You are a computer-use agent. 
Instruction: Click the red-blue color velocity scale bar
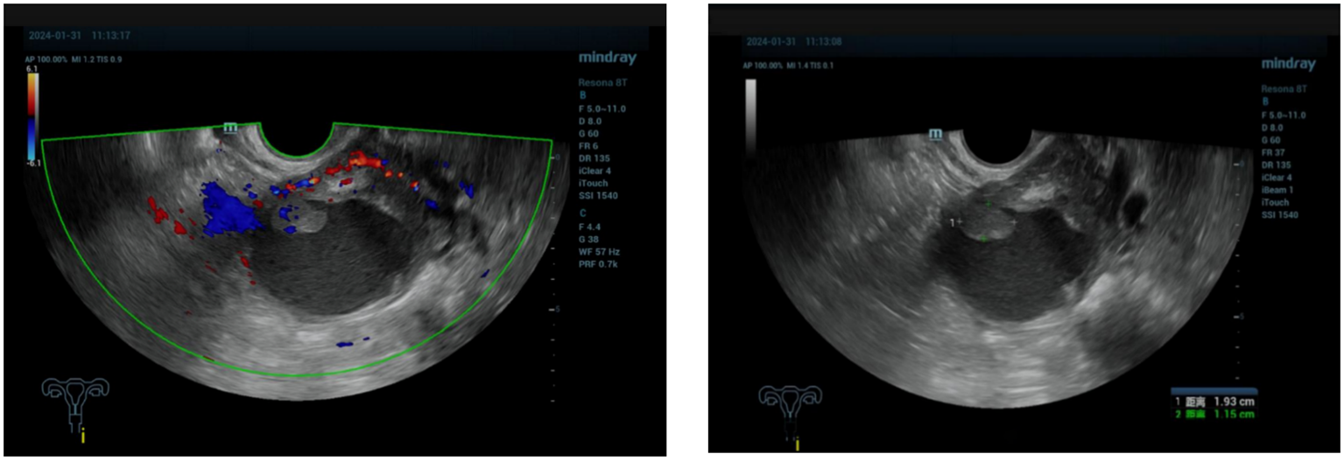tap(32, 117)
